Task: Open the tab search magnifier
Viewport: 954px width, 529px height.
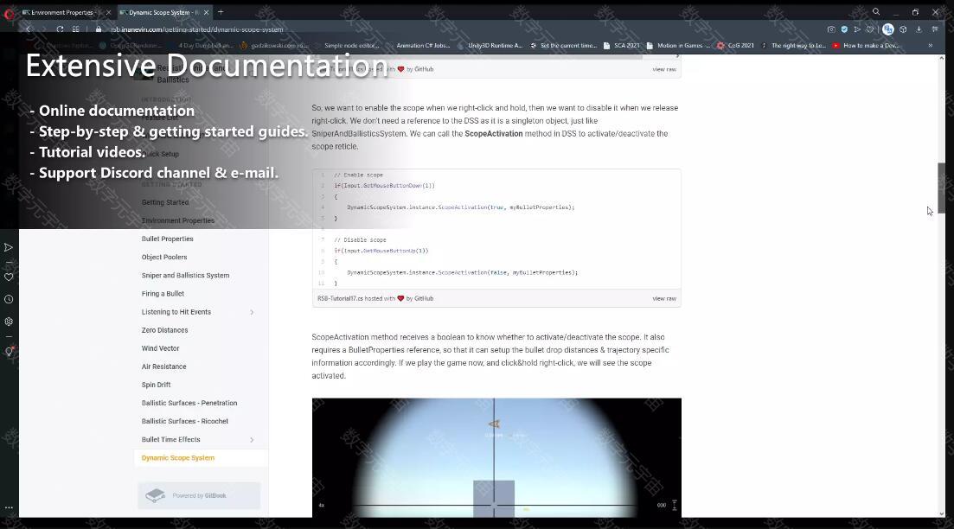Action: pyautogui.click(x=876, y=11)
